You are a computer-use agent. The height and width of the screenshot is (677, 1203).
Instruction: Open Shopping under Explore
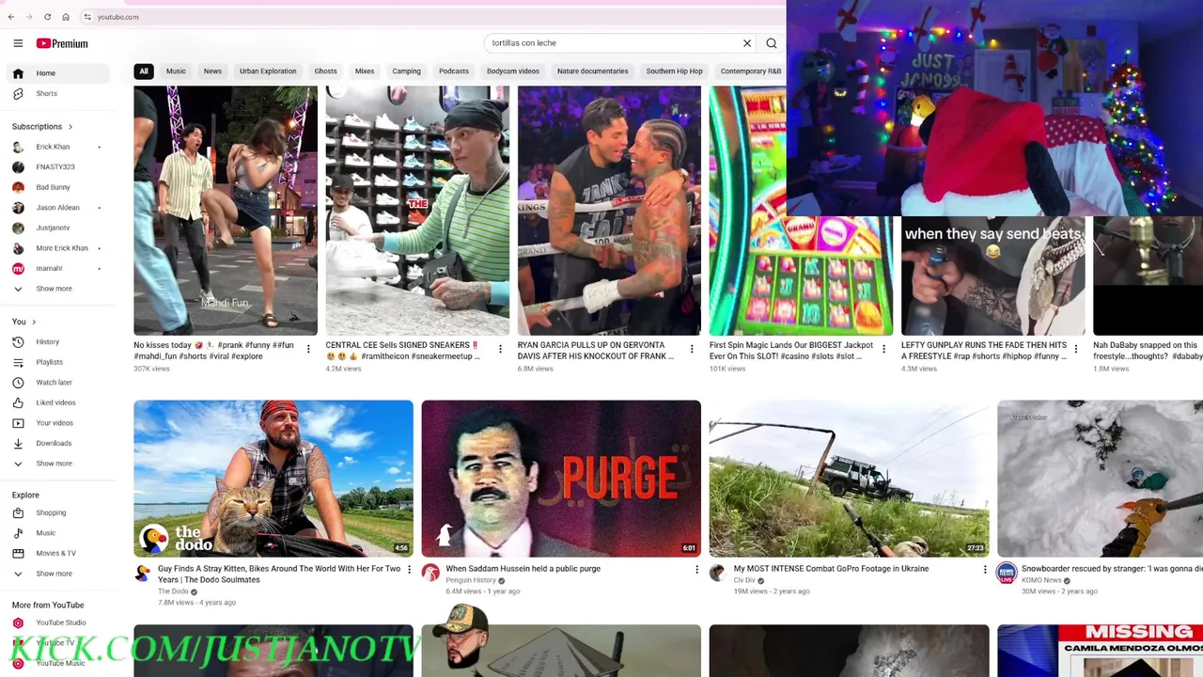(58, 513)
